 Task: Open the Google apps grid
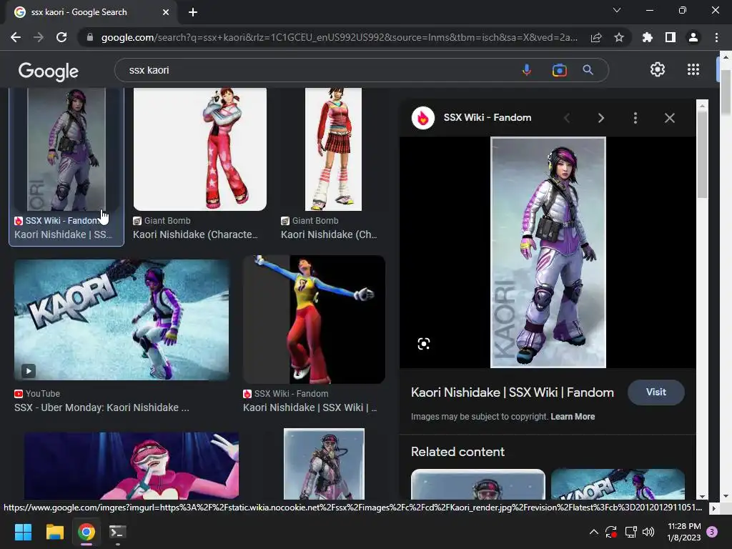click(x=693, y=69)
